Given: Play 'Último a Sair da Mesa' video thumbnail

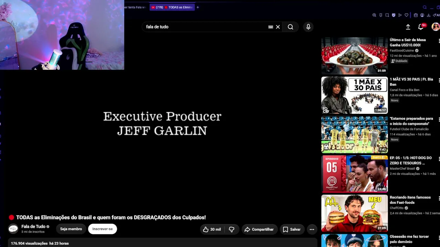Looking at the screenshot, I should (x=354, y=56).
